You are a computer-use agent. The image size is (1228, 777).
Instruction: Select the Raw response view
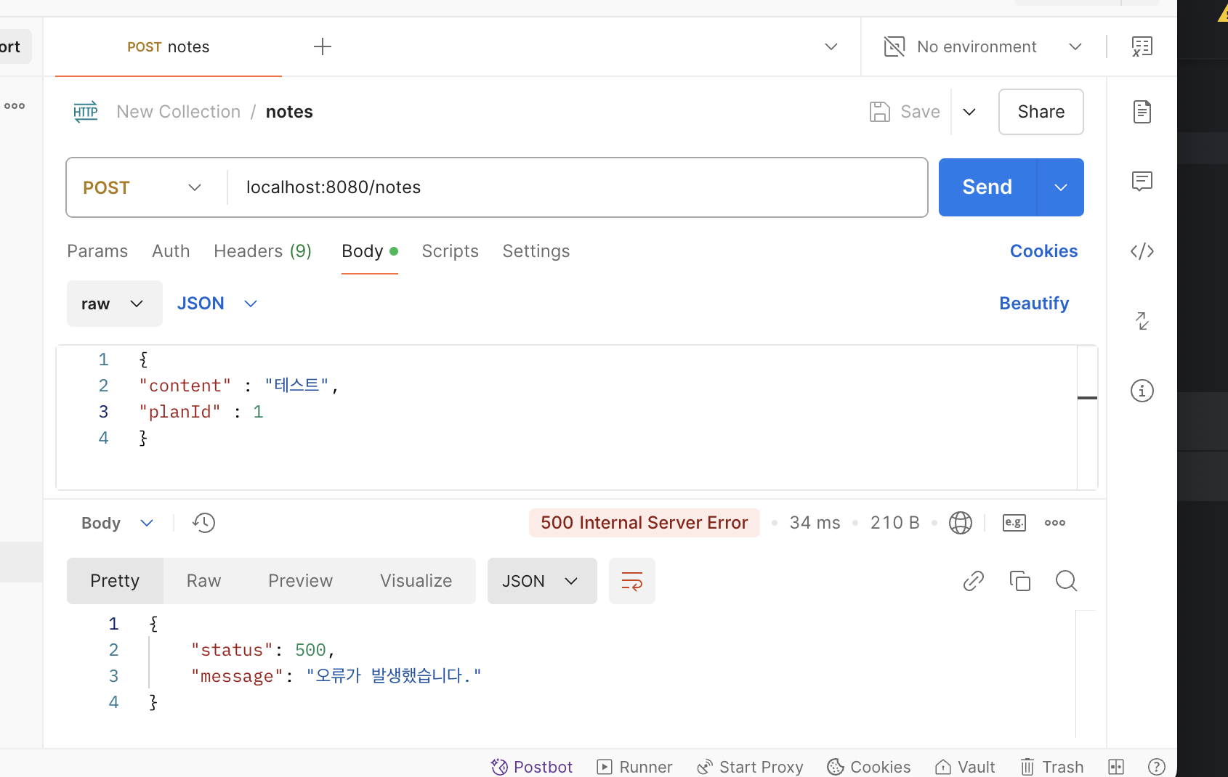[203, 581]
